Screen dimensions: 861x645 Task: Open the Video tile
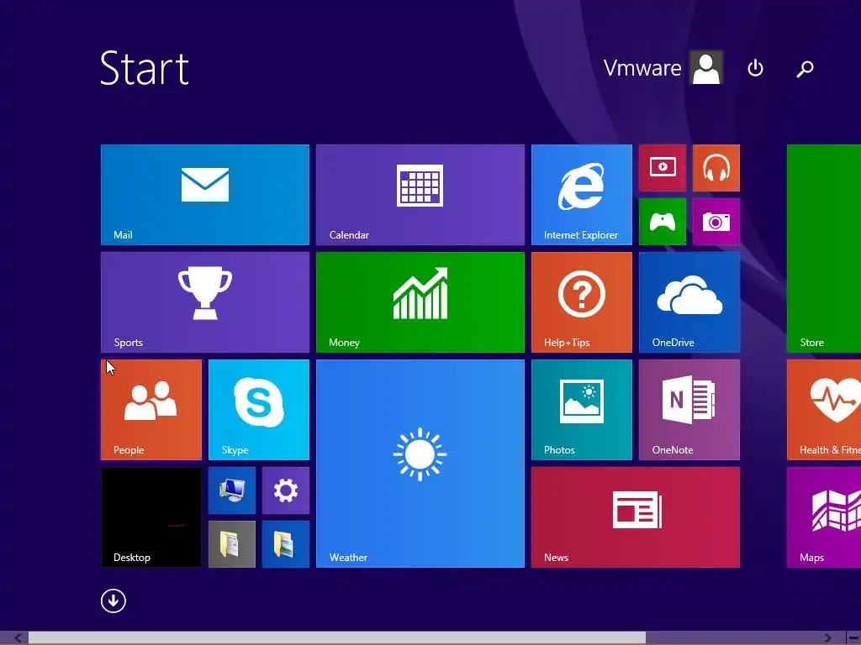pos(663,168)
